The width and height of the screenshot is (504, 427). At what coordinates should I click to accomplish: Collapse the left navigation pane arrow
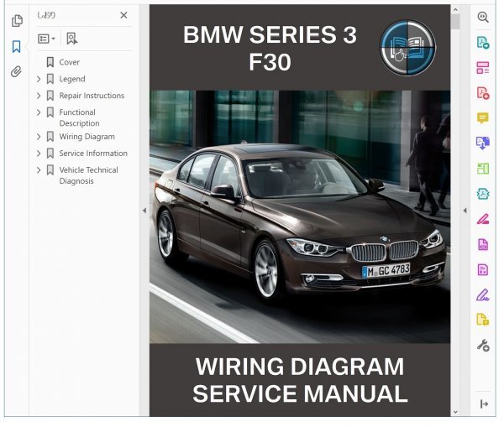[144, 211]
